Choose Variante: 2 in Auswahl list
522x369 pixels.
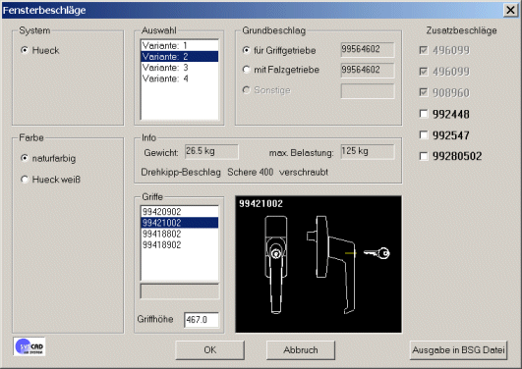click(180, 57)
